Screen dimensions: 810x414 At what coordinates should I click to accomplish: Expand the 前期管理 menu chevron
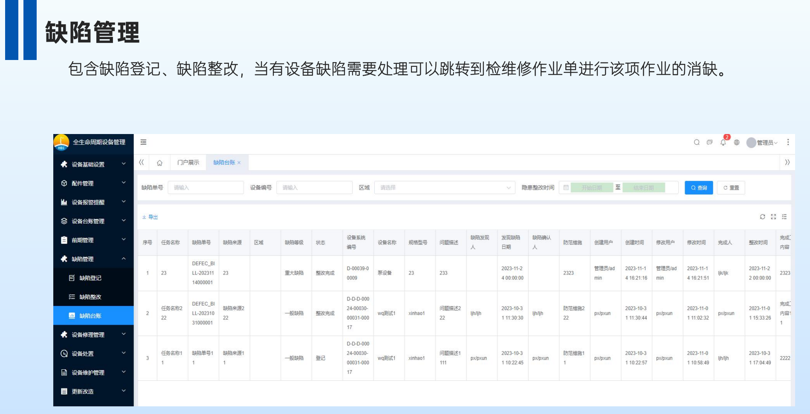point(124,240)
